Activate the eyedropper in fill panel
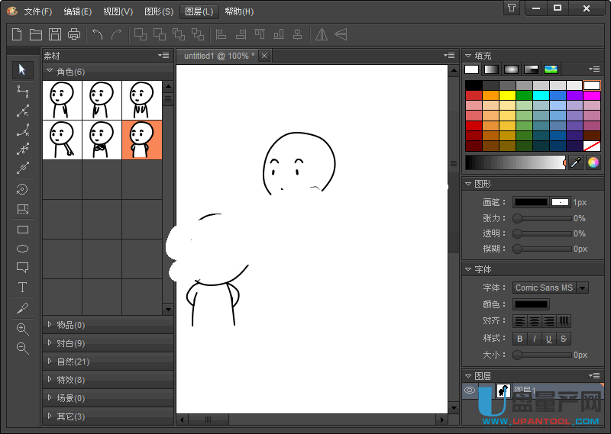The height and width of the screenshot is (434, 611). pyautogui.click(x=576, y=162)
